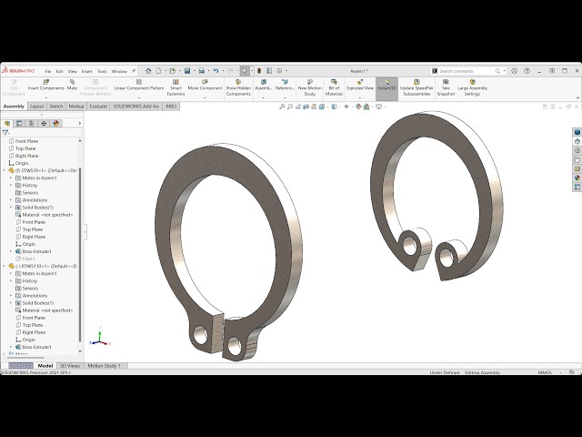Click the Help question mark icon
Image resolution: width=582 pixels, height=437 pixels.
pos(527,71)
